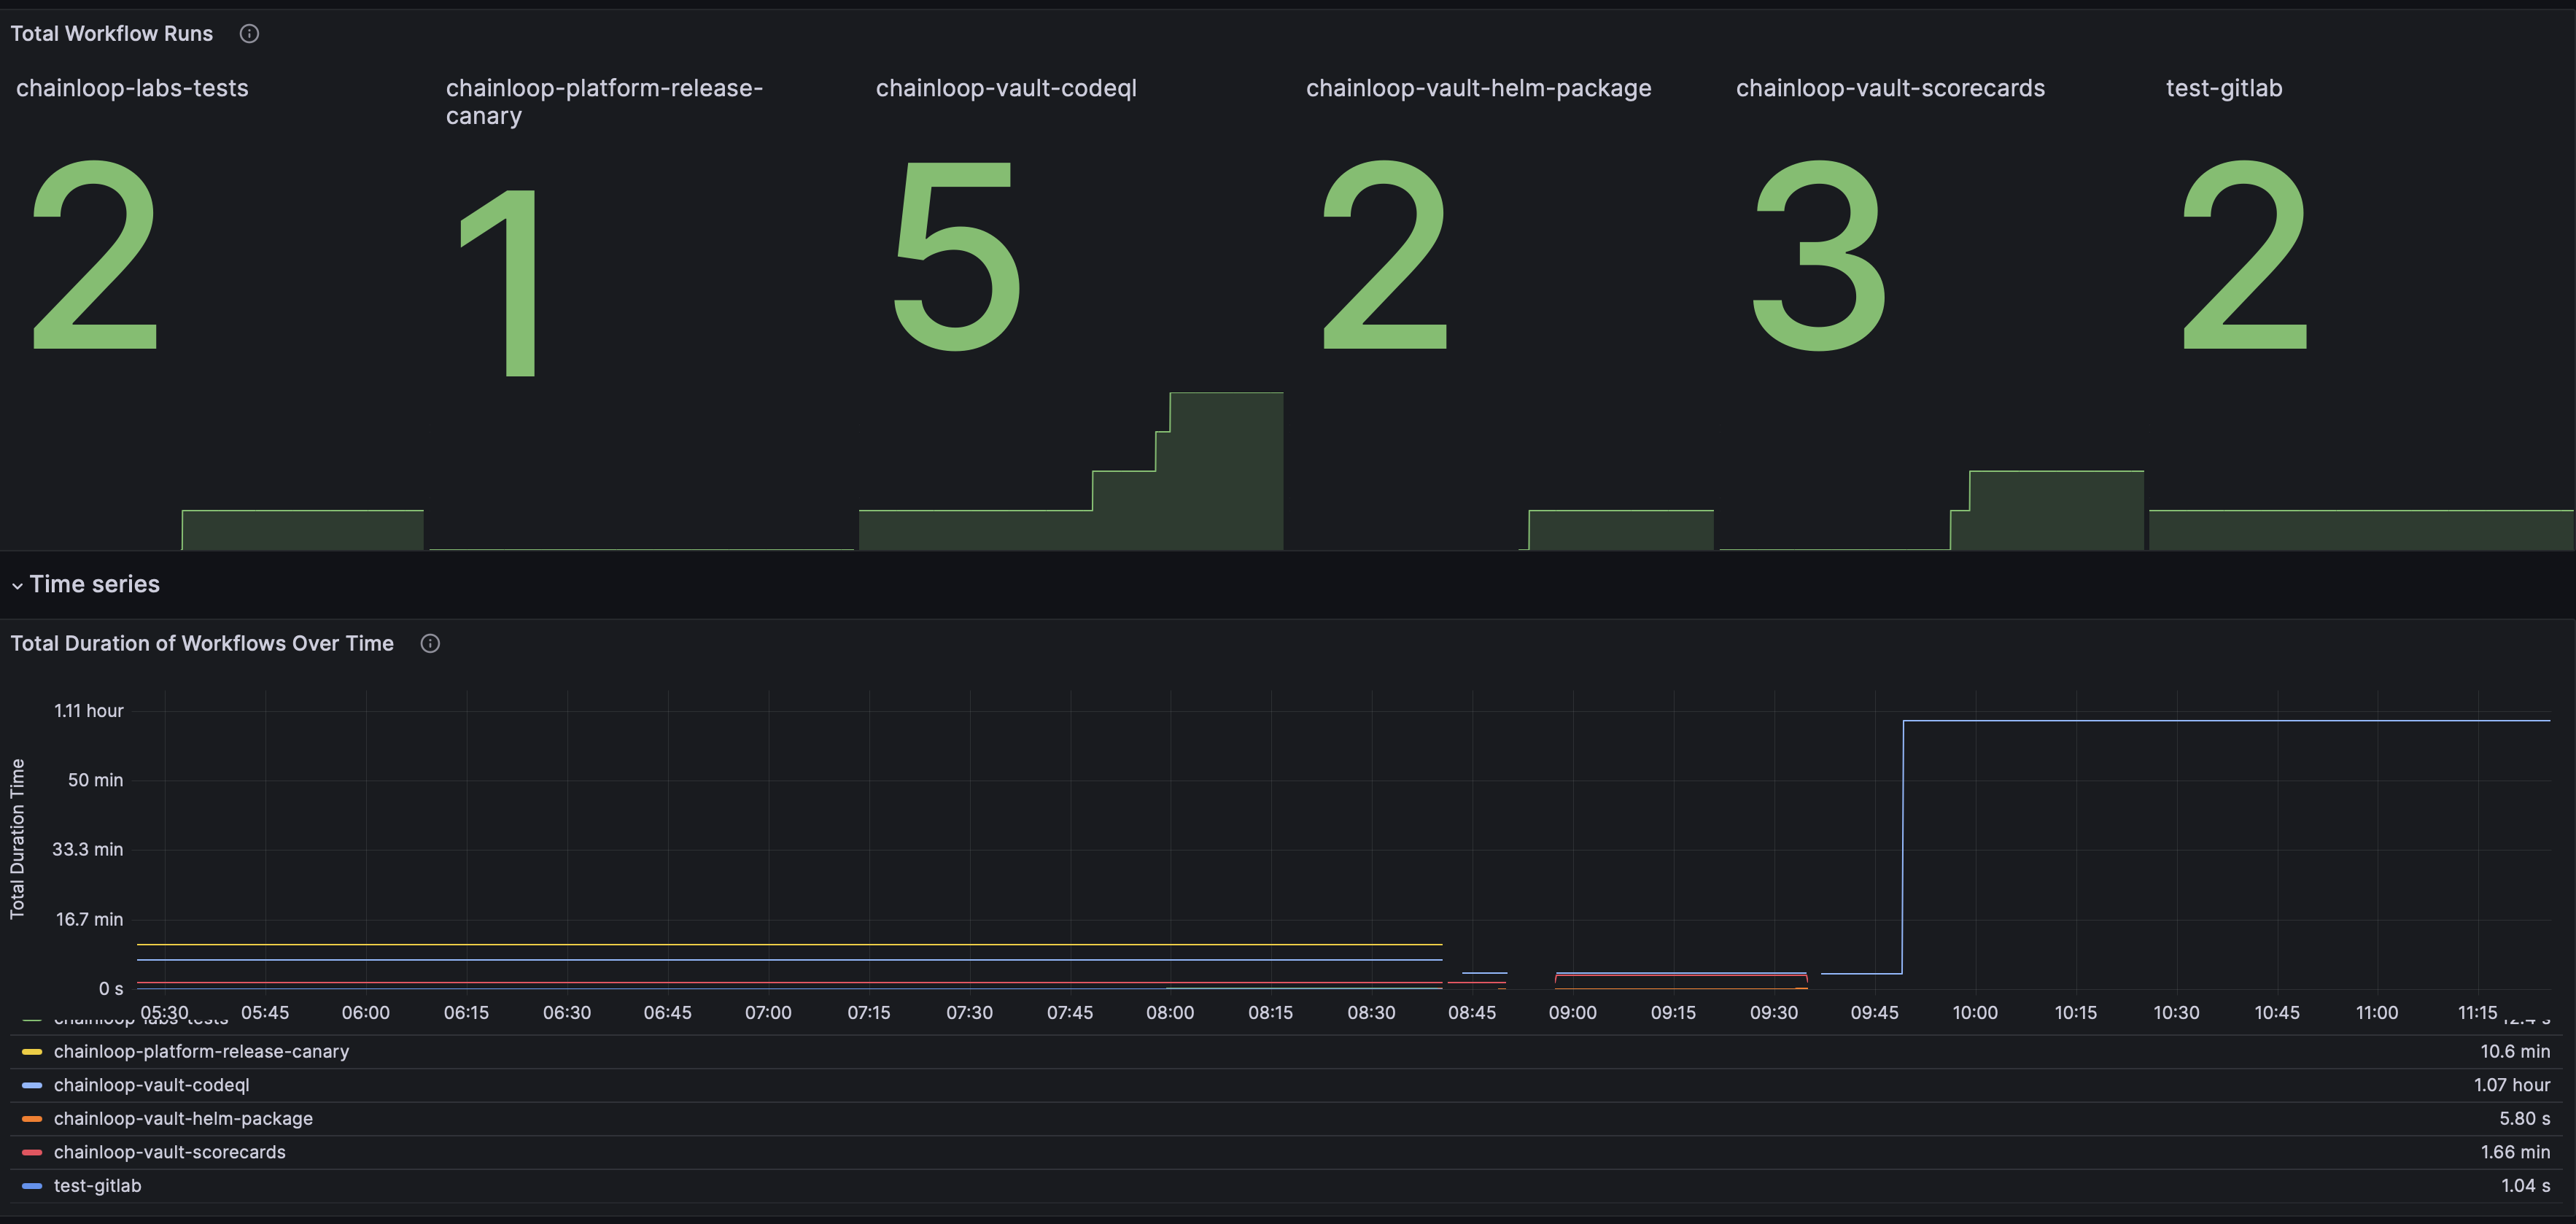This screenshot has width=2576, height=1224.
Task: Select test-gitlab legend entry
Action: [97, 1186]
